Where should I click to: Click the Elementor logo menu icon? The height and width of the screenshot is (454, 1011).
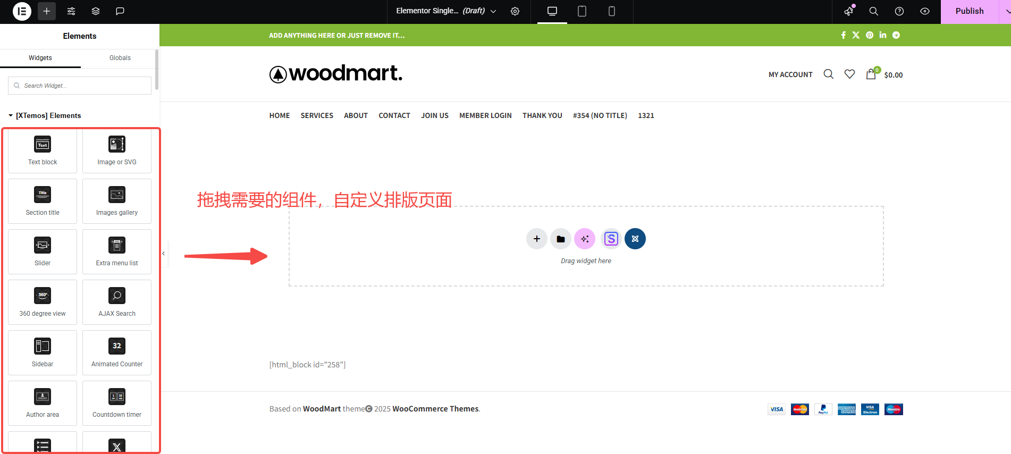tap(22, 11)
